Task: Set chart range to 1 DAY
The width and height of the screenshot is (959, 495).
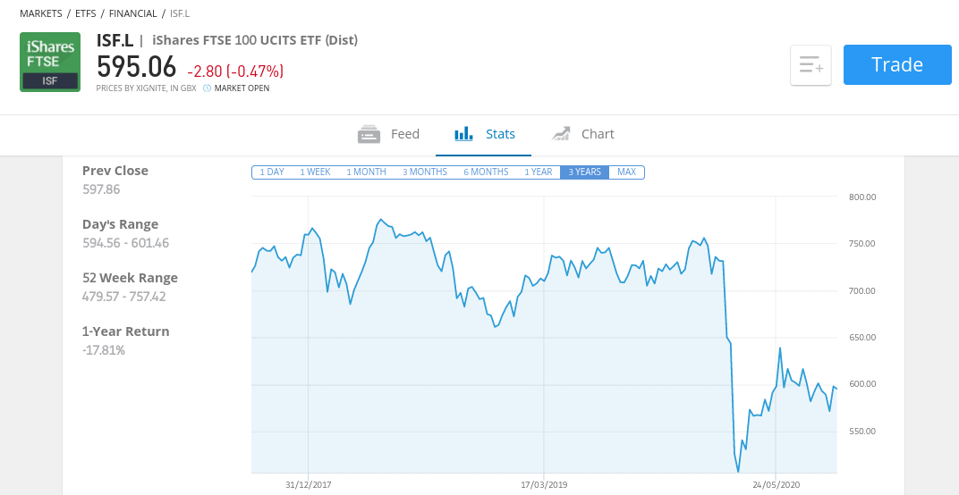Action: coord(272,172)
